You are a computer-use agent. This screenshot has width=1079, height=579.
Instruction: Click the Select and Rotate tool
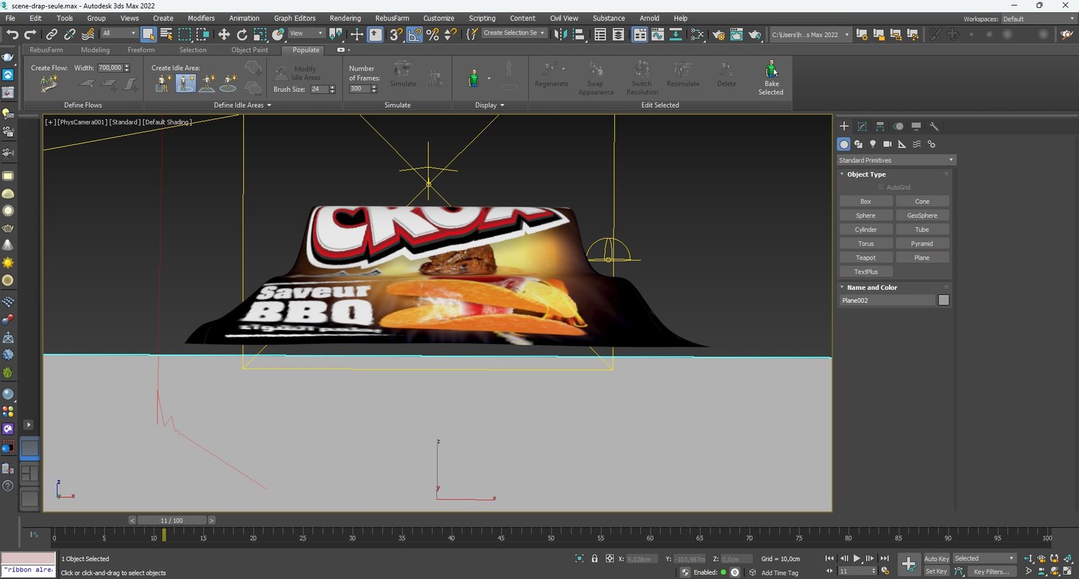[242, 34]
